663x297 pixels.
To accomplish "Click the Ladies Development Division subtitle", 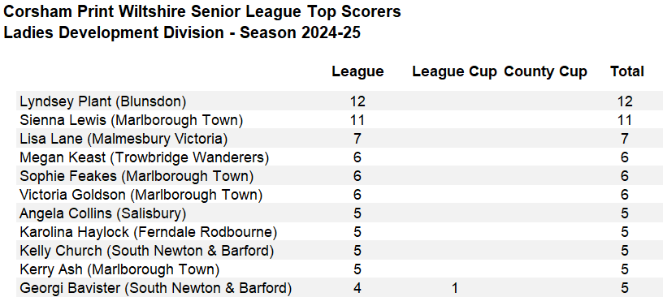I will (182, 32).
